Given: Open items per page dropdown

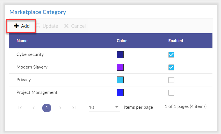Looking at the screenshot, I should (104, 107).
